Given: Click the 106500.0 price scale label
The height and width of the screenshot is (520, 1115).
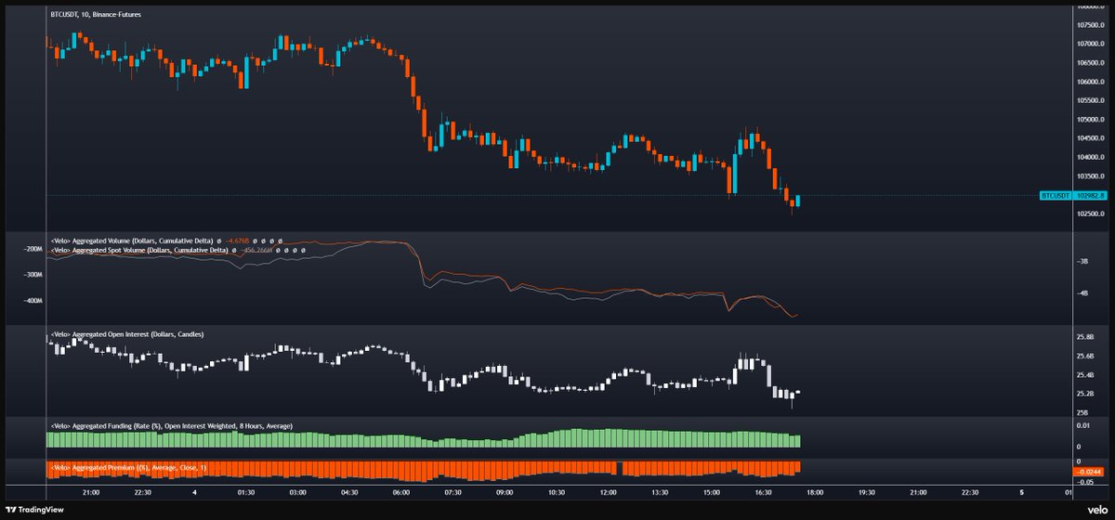Looking at the screenshot, I should [1089, 63].
